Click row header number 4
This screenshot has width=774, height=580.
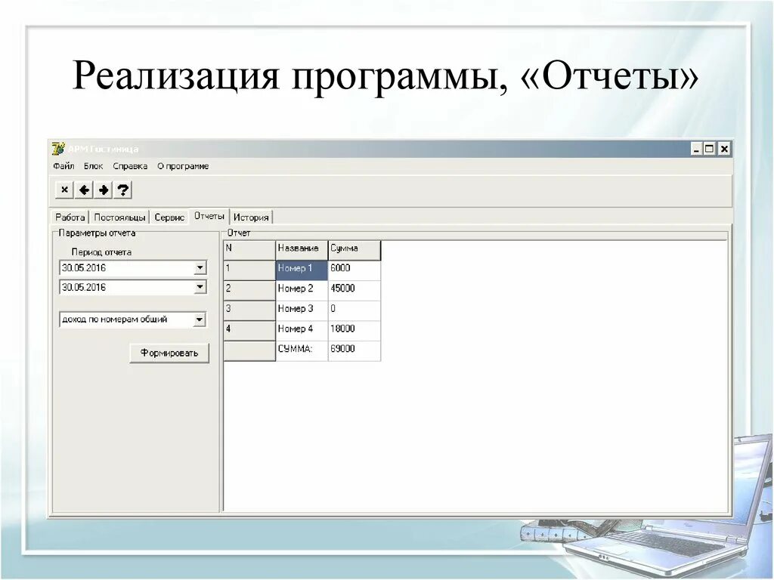tap(249, 331)
